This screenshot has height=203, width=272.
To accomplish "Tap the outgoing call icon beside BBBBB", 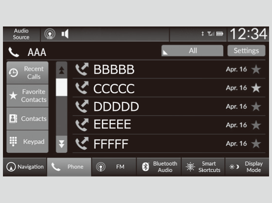I will pos(82,70).
